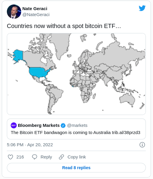
Task: Click the Bloomberg Markets account name
Action: pyautogui.click(x=39, y=125)
